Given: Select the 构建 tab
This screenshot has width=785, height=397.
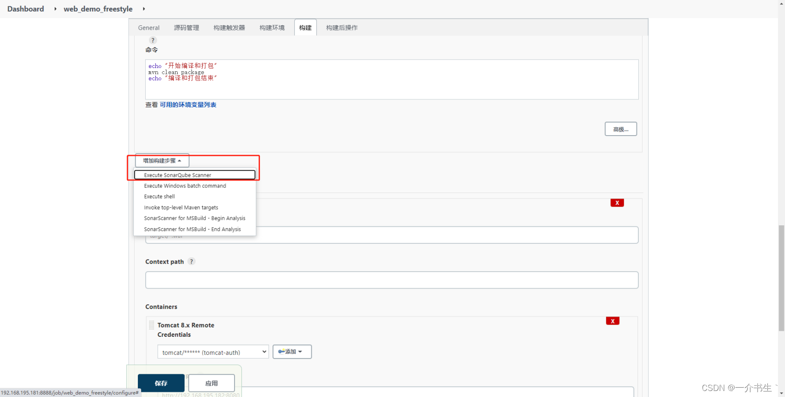Looking at the screenshot, I should (305, 28).
